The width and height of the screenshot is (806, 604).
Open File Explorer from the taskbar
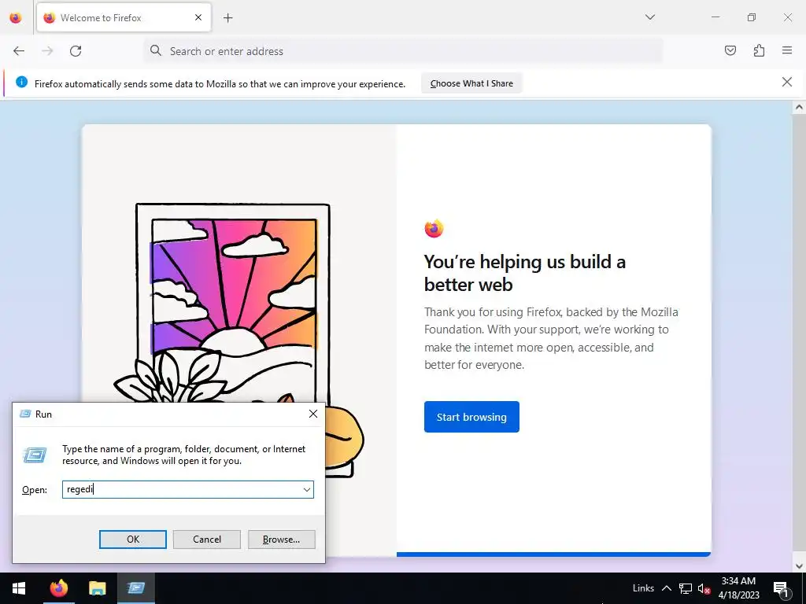(x=97, y=588)
